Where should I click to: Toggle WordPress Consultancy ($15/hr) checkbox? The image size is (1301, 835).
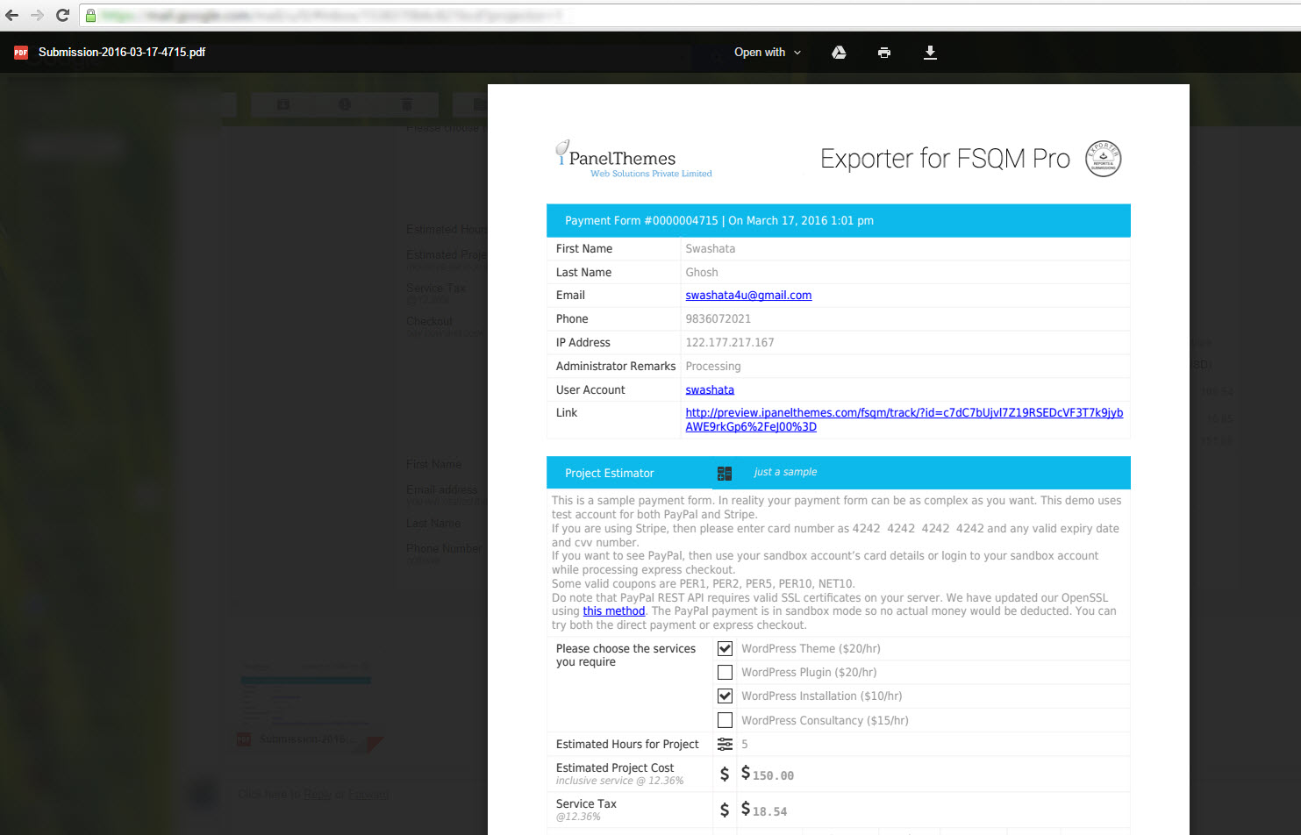click(x=725, y=720)
